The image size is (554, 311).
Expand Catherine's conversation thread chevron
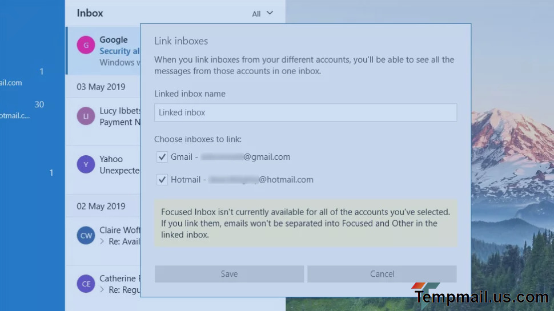click(x=102, y=290)
